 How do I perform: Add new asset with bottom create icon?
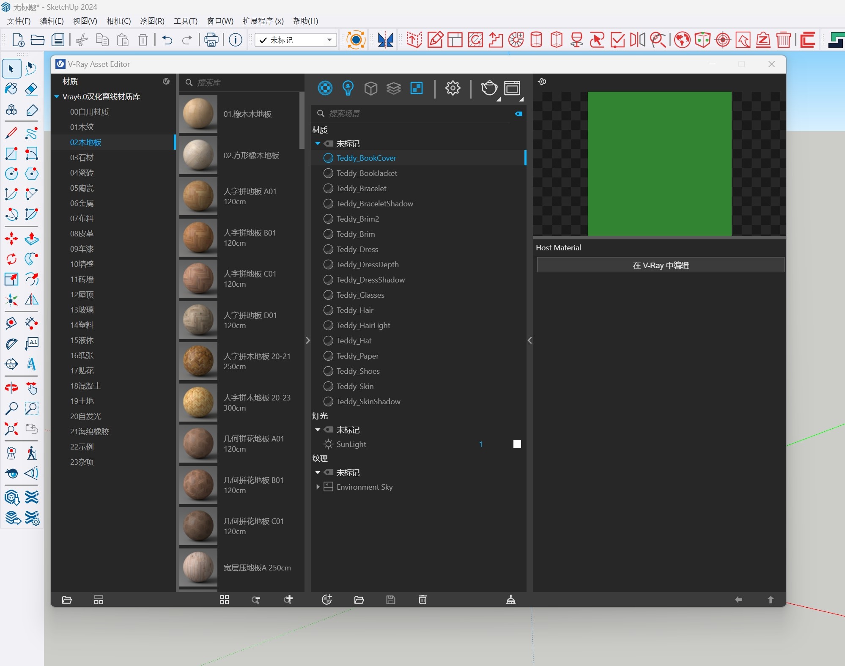pos(327,600)
